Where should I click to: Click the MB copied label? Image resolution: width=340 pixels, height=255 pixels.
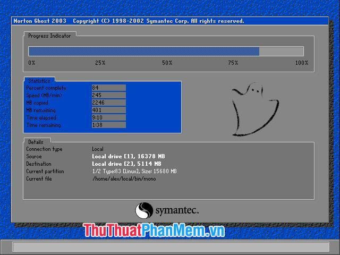coord(37,103)
